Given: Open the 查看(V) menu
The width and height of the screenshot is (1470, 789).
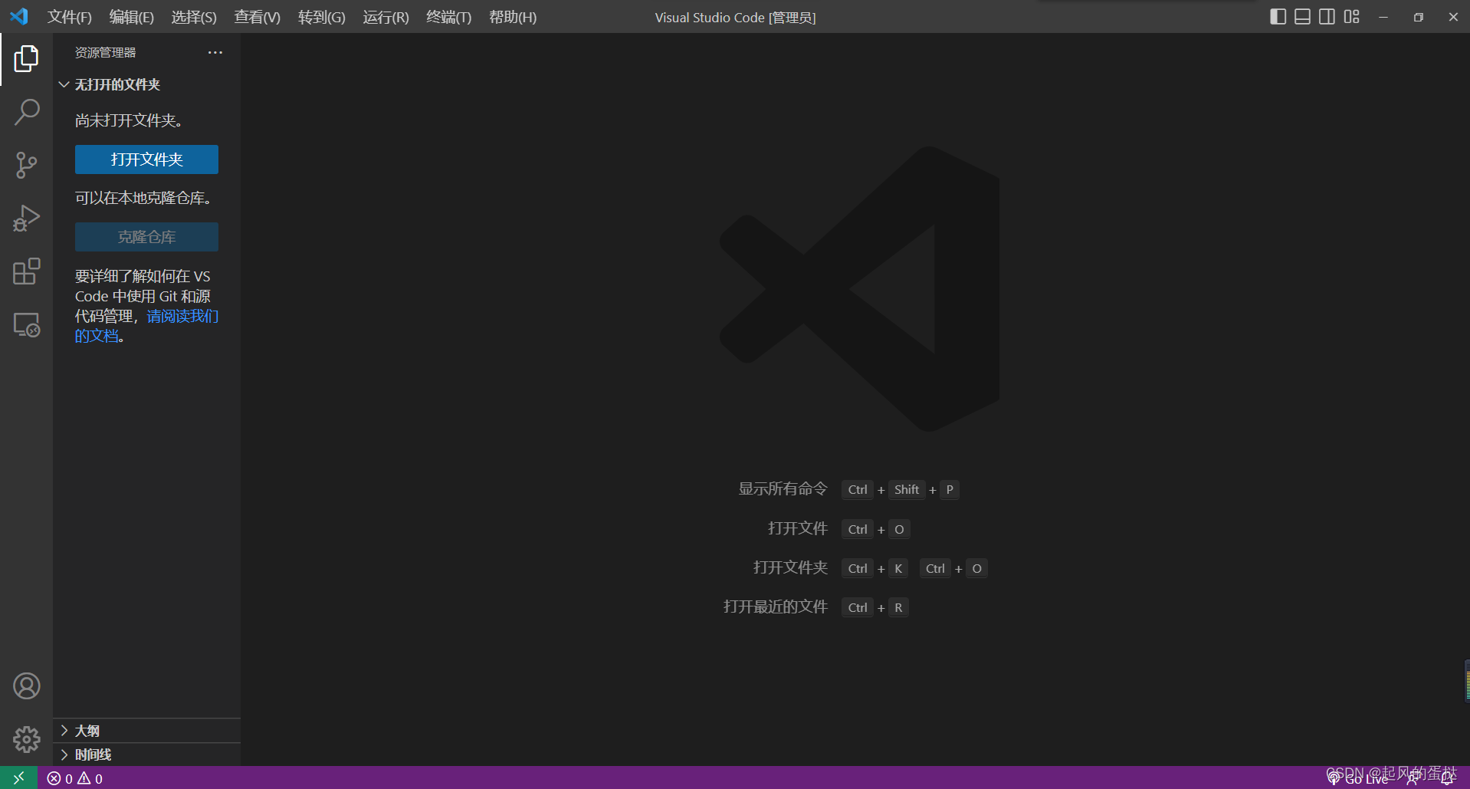Looking at the screenshot, I should (x=258, y=17).
